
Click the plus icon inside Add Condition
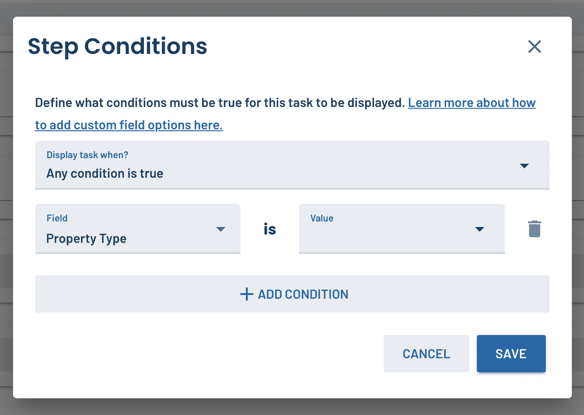coord(246,294)
